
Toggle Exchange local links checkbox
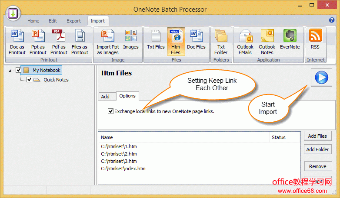click(x=110, y=111)
